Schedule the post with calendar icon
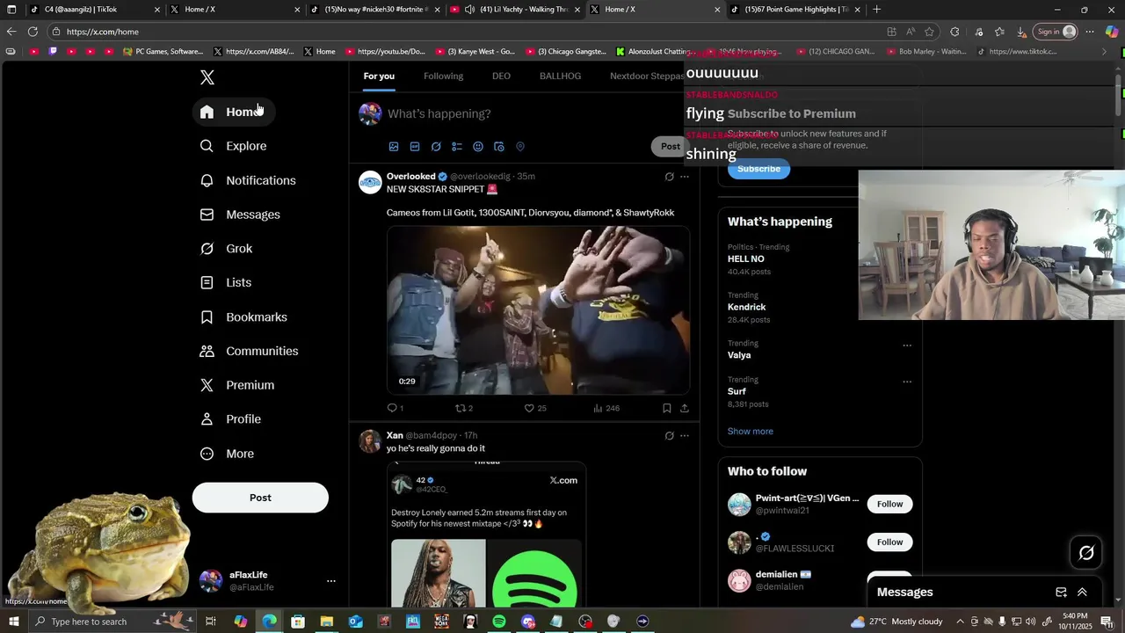 499,147
